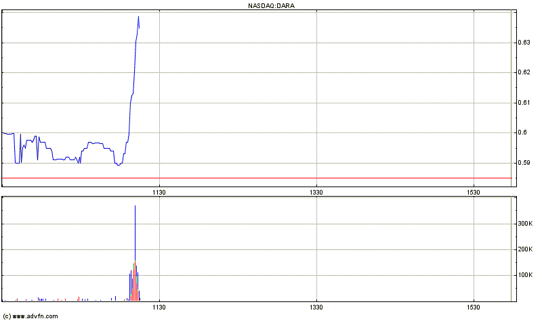This screenshot has height=321, width=542.
Task: Click the 0.63 price axis label
Action: 523,43
